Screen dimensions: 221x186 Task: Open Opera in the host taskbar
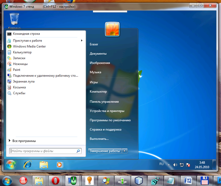(x=56, y=180)
